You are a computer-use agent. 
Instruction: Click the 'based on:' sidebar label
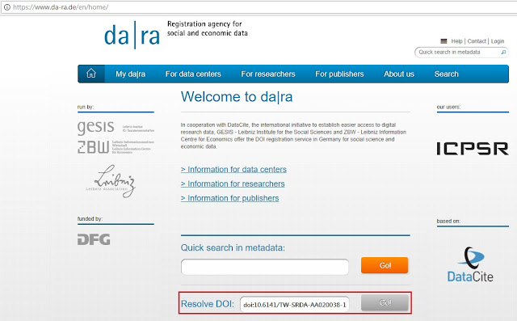tap(448, 221)
